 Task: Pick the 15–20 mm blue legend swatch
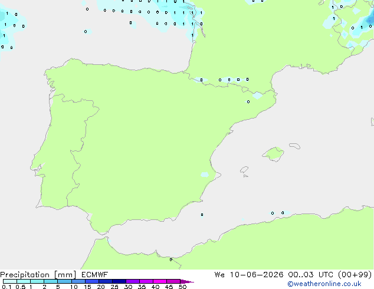(x=92, y=281)
